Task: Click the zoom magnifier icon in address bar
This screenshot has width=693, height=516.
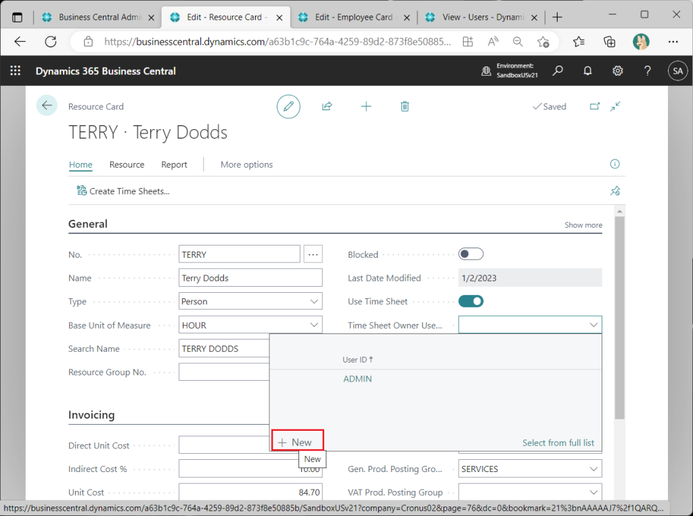Action: coord(518,42)
